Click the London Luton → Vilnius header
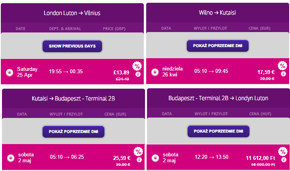This screenshot has width=290, height=171. pos(72,13)
